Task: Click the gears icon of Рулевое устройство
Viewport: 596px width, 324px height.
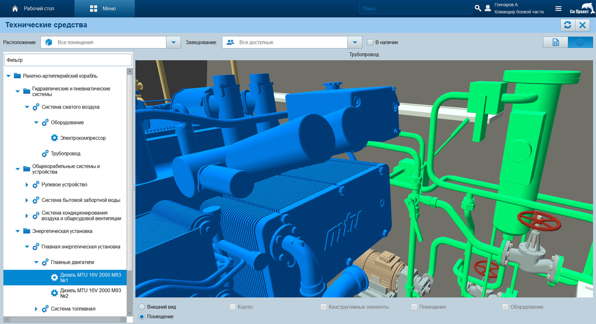Action: click(36, 184)
